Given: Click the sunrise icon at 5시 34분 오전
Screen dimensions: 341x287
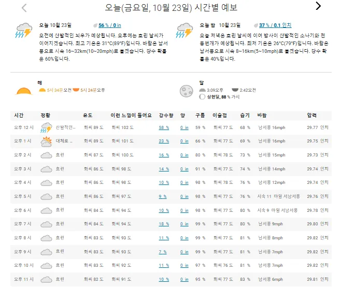Looking at the screenshot, I should (42, 90).
